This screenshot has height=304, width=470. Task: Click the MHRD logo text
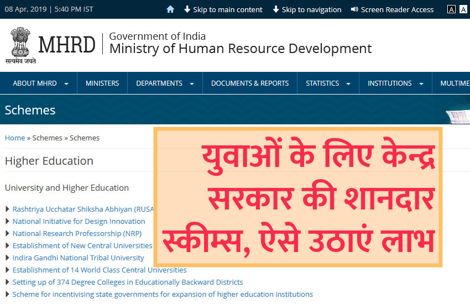(x=66, y=45)
